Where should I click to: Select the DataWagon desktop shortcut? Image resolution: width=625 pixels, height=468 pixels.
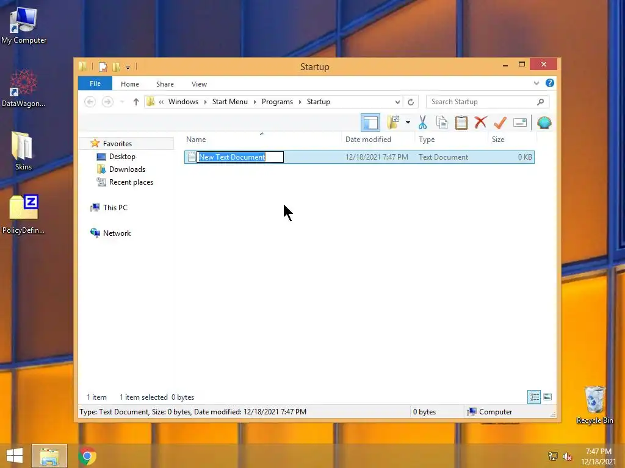pos(24,89)
